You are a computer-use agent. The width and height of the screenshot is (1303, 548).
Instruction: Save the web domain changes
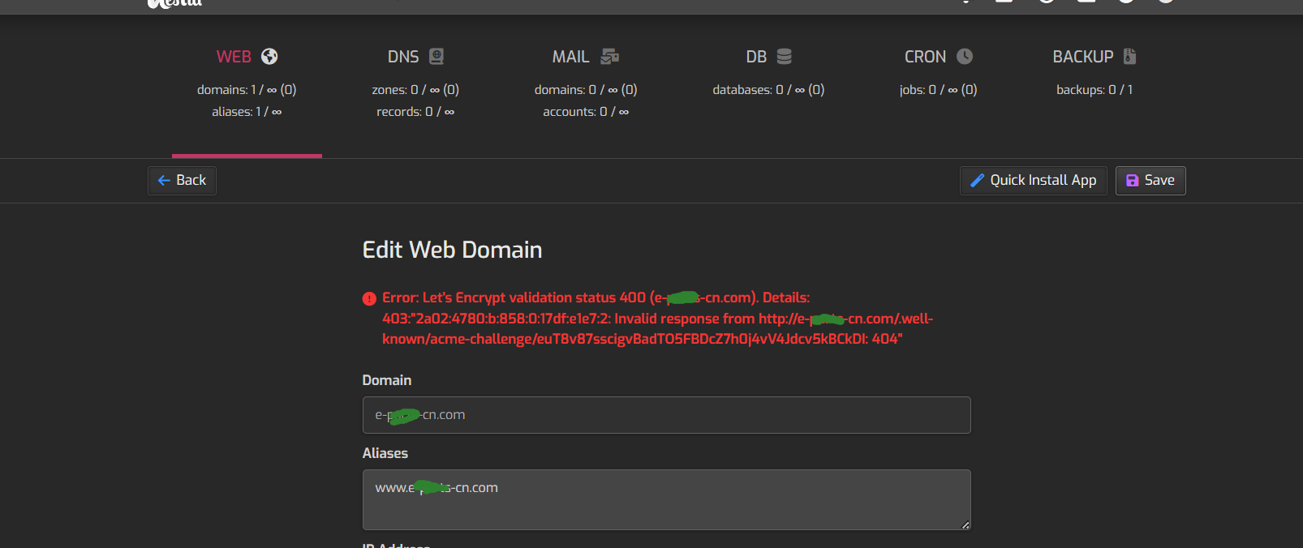(1150, 180)
